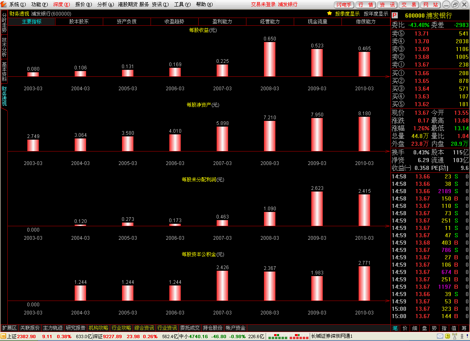Select the 值 tab in quote panel
The width and height of the screenshot is (470, 341).
454,328
